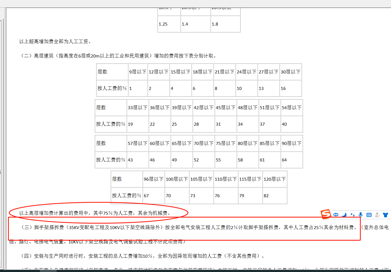
Task: Select the 21层以下 header cell
Action: [225, 72]
